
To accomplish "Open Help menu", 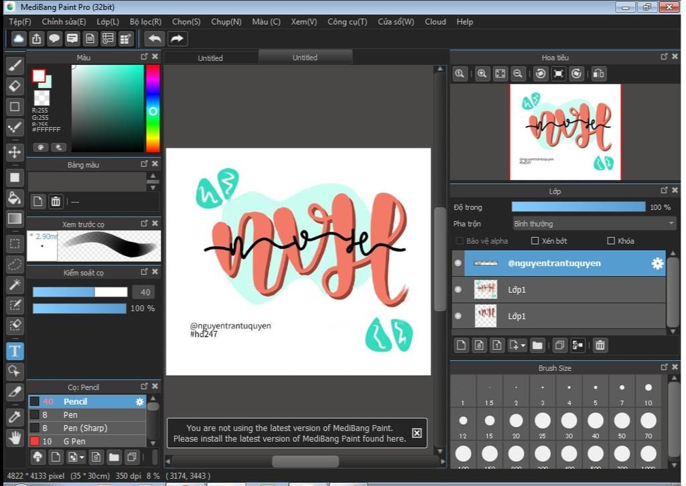I will (465, 22).
